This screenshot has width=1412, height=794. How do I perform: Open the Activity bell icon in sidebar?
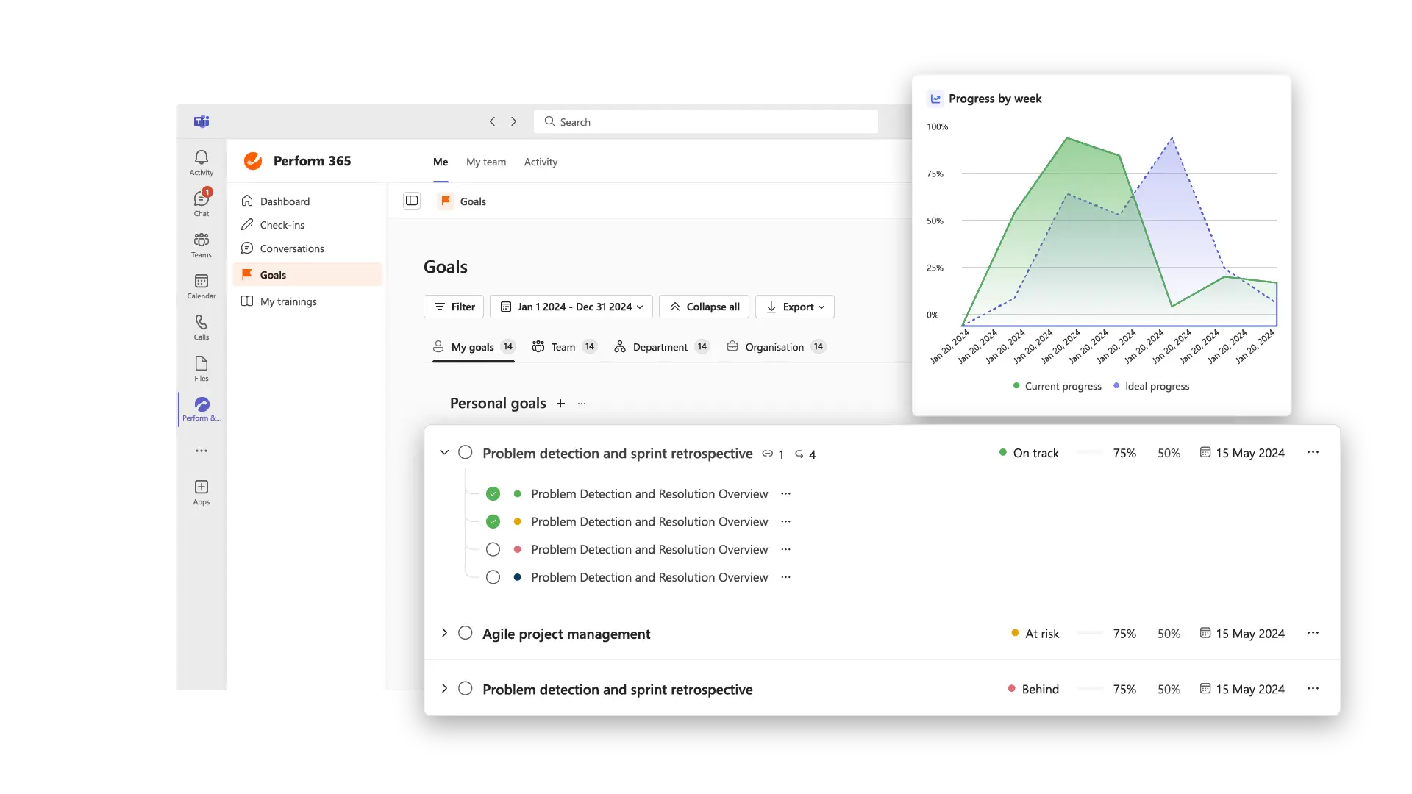point(201,162)
